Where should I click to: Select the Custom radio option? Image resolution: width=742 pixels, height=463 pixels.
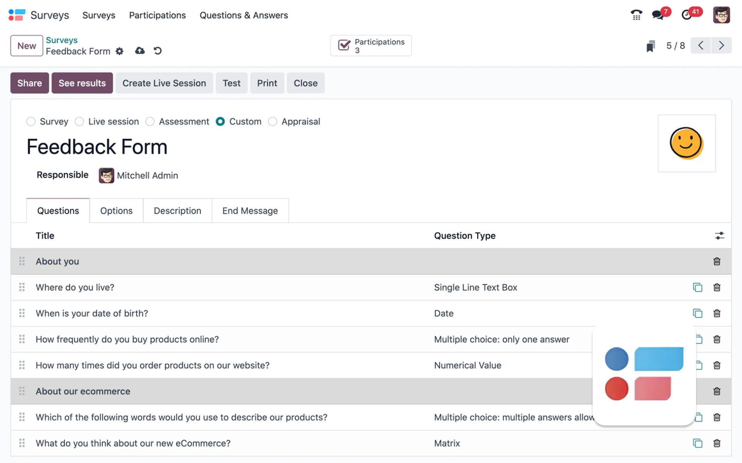(x=220, y=122)
